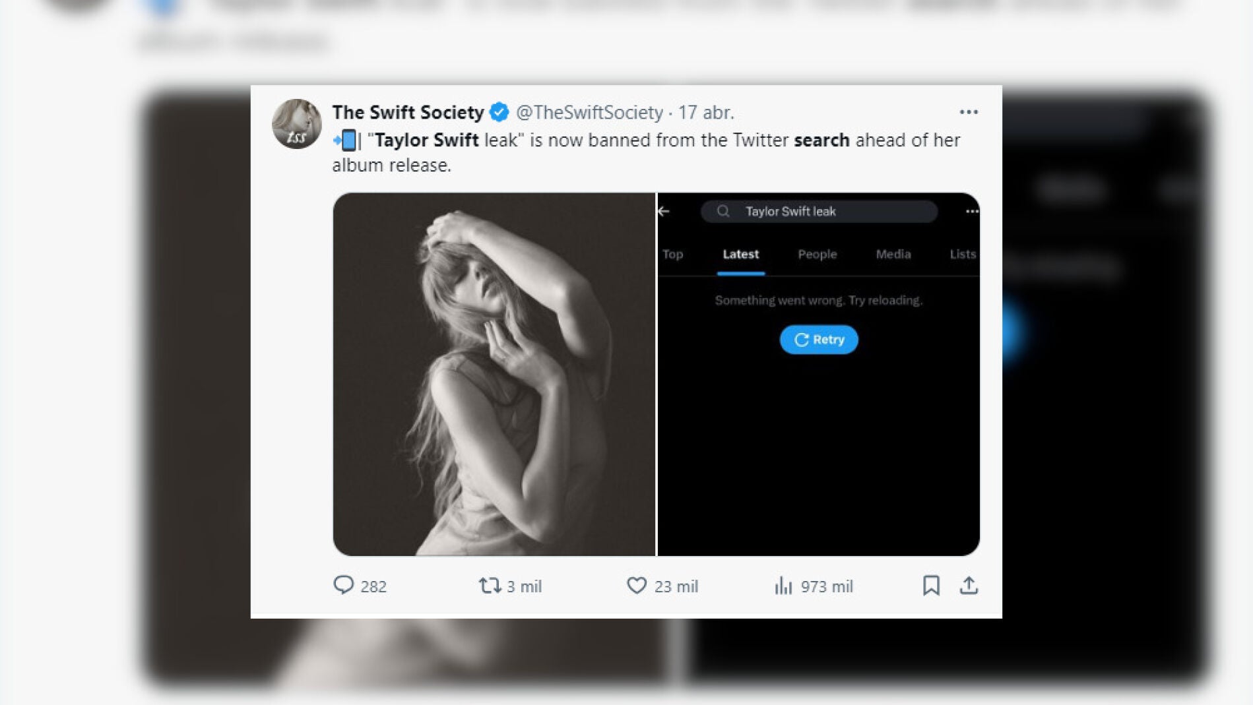Click the retweet arrows icon
Image resolution: width=1253 pixels, height=705 pixels.
click(490, 585)
